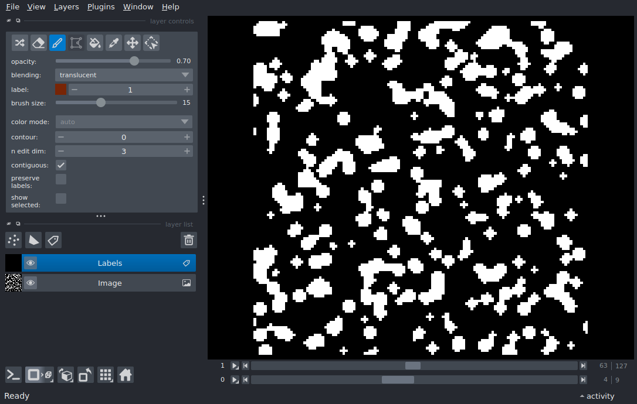
Task: Open the napari console
Action: 13,375
